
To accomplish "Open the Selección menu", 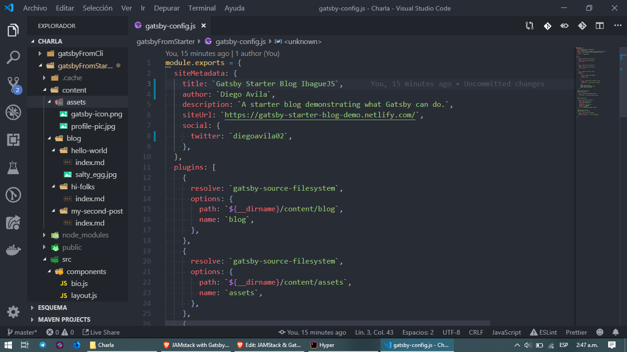I will click(97, 8).
